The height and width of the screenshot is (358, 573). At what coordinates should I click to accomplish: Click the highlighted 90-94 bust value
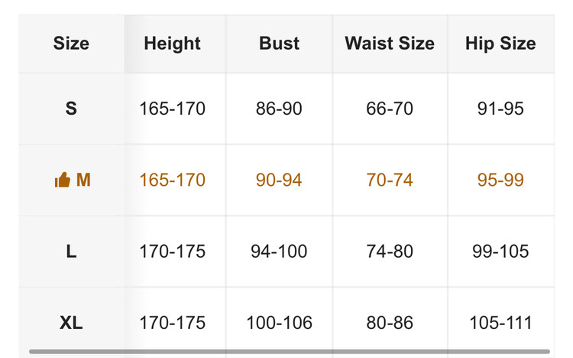[x=279, y=181]
